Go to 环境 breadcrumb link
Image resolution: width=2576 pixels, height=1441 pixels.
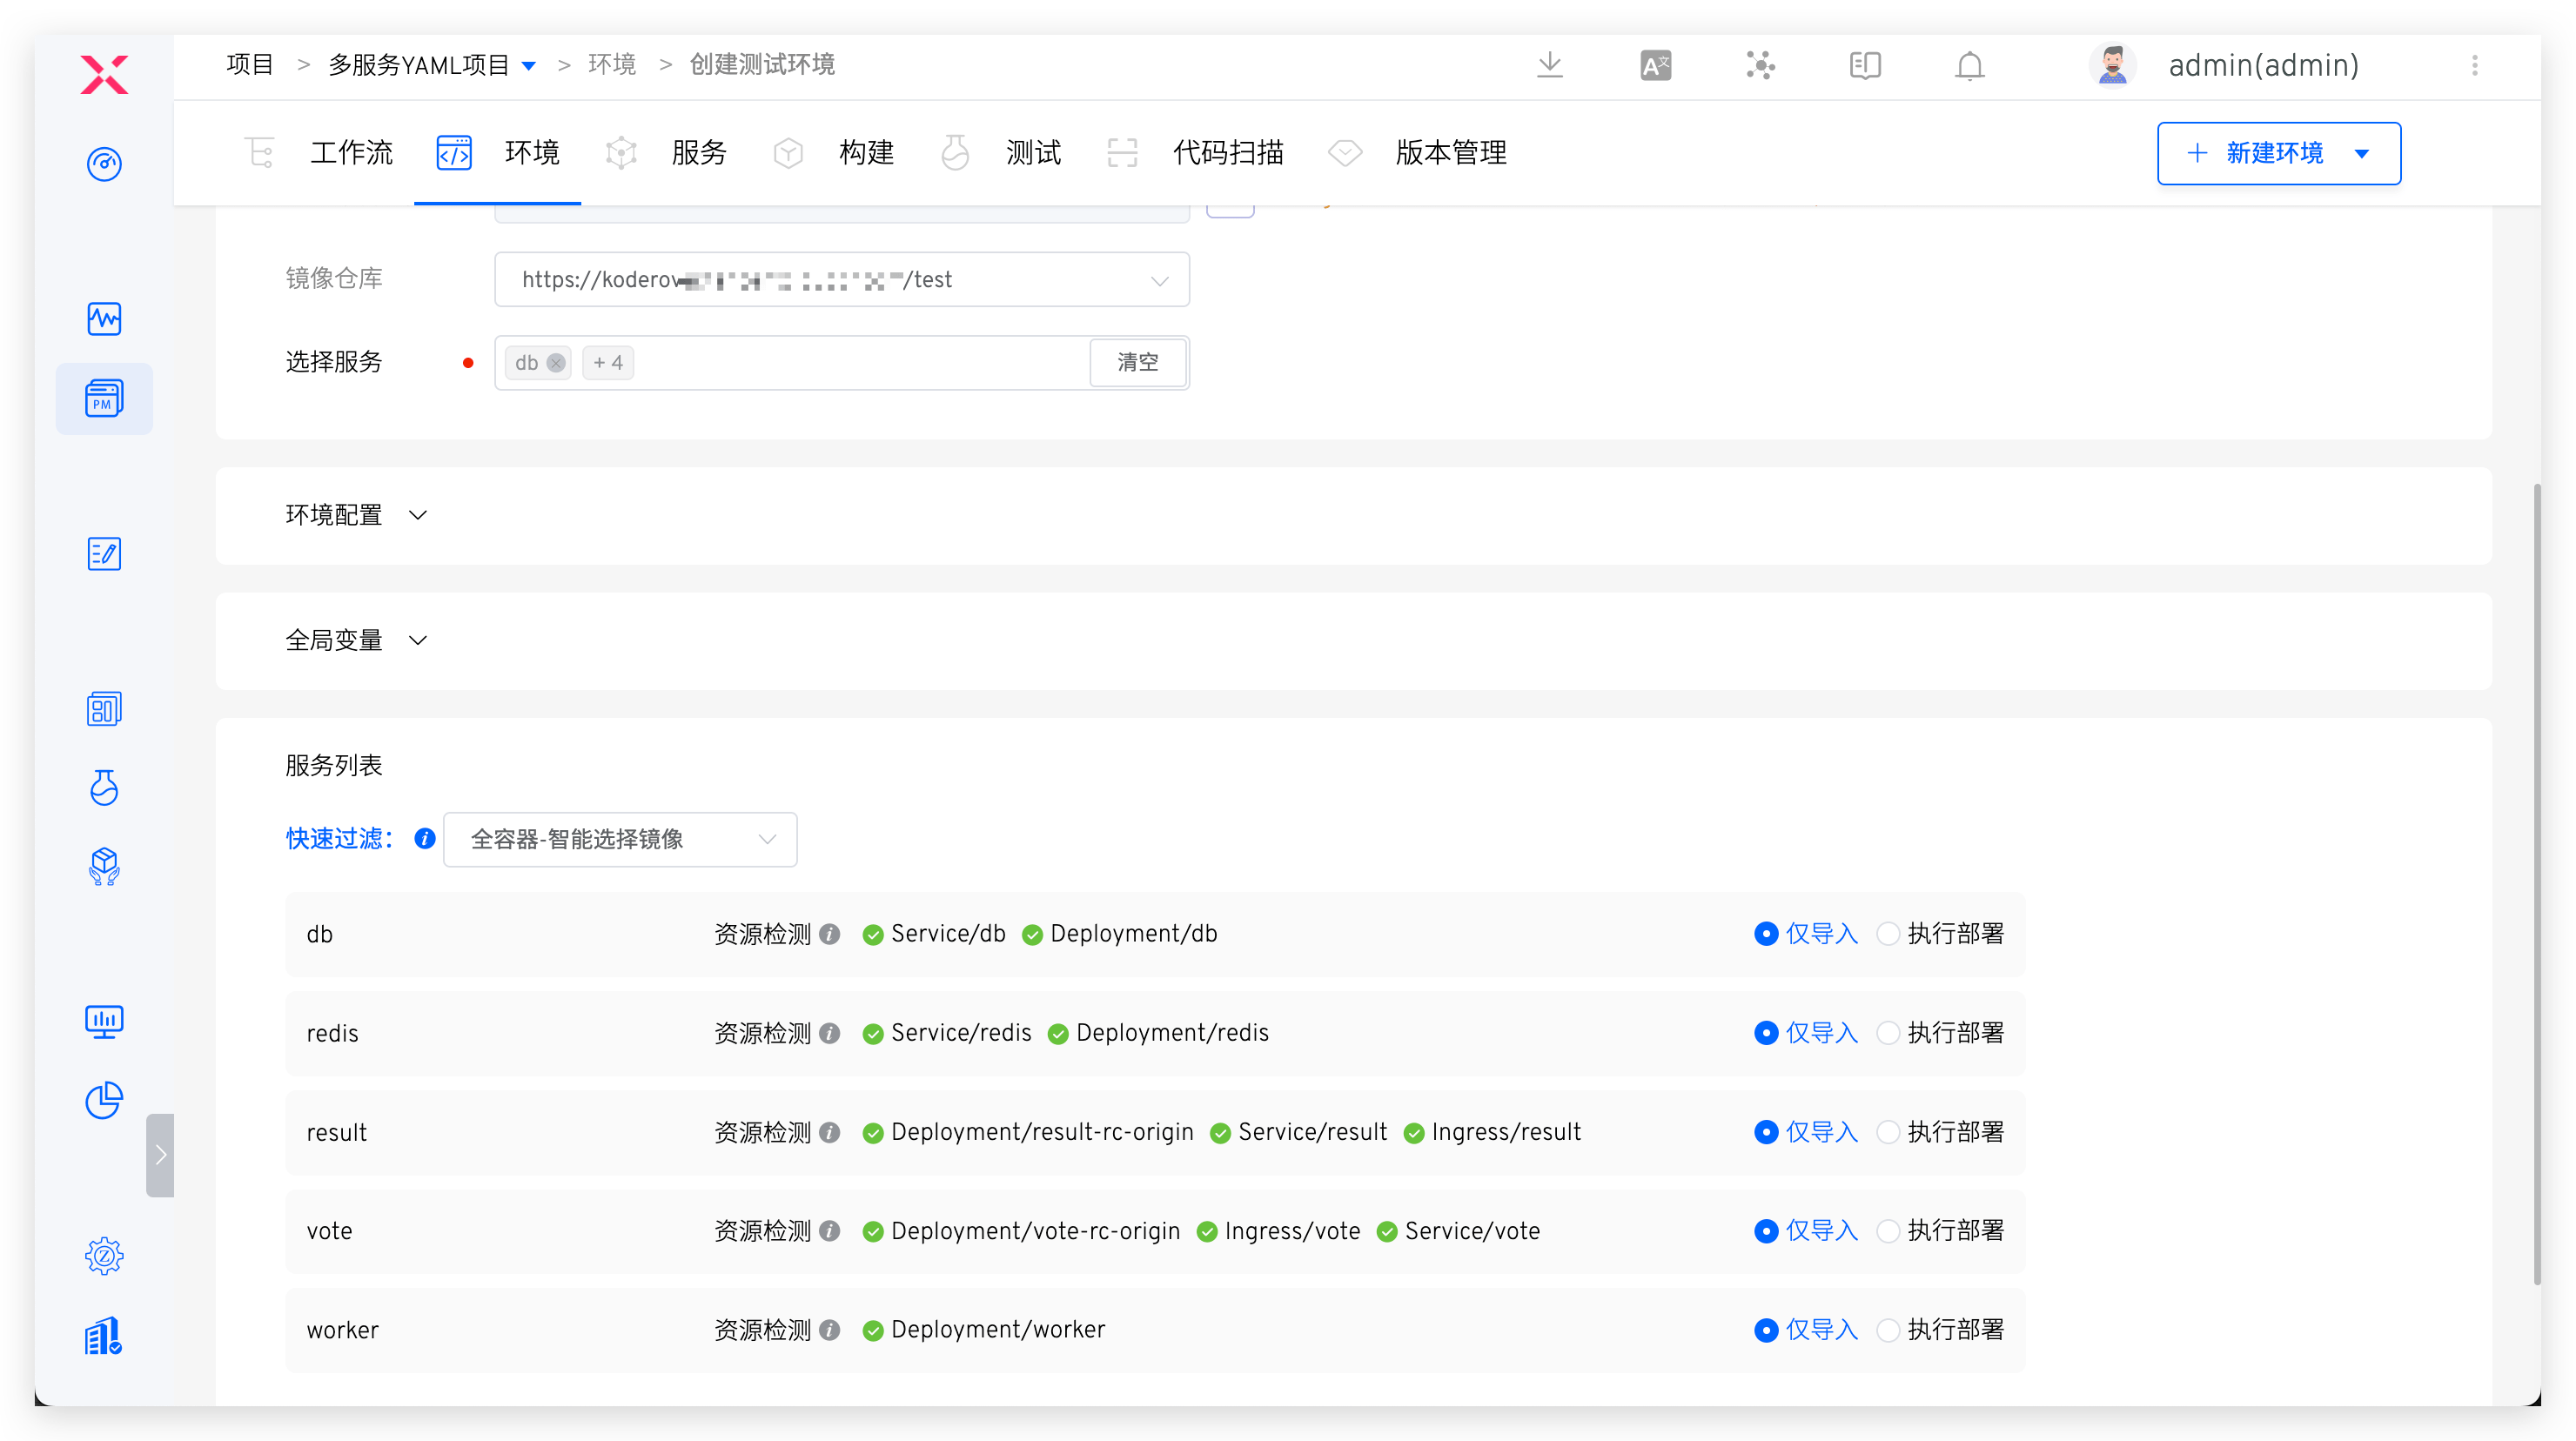point(612,65)
